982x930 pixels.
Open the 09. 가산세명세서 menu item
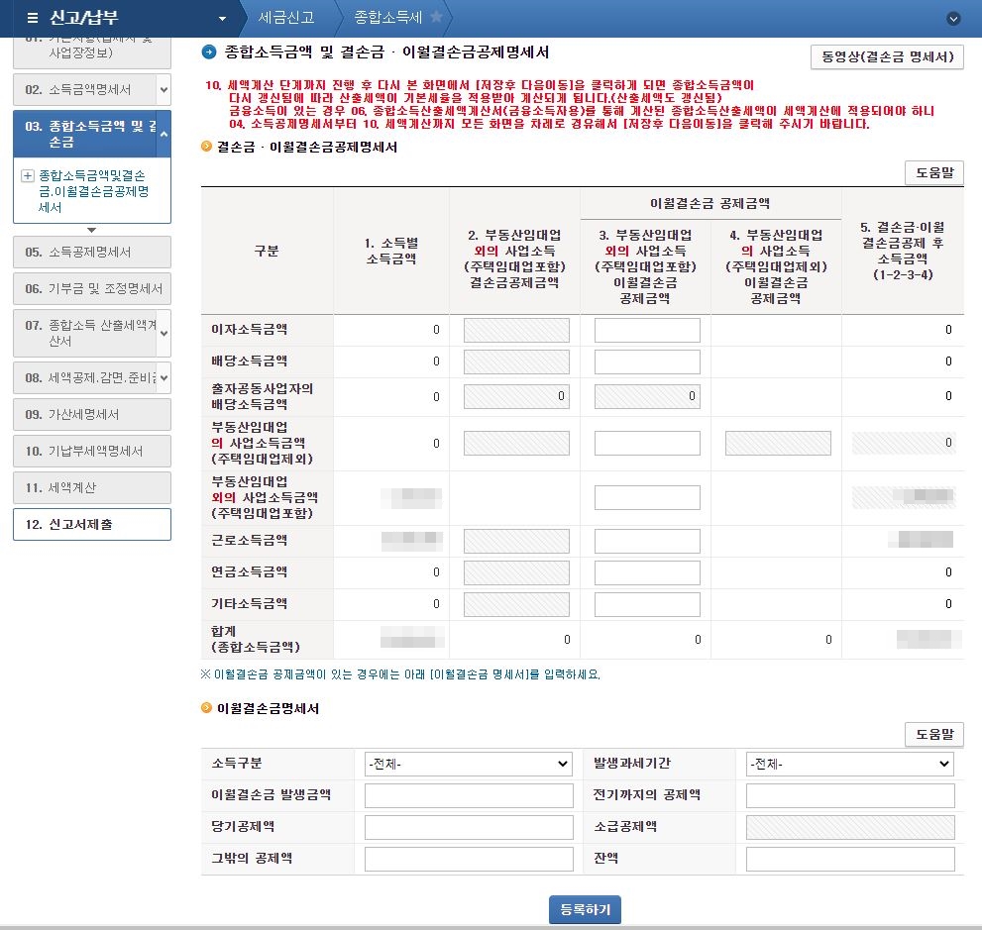tap(91, 414)
